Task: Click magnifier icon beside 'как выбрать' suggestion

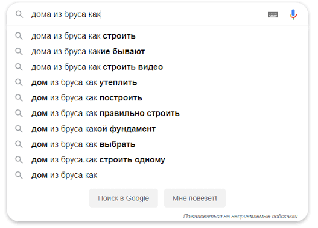Action: (x=19, y=144)
